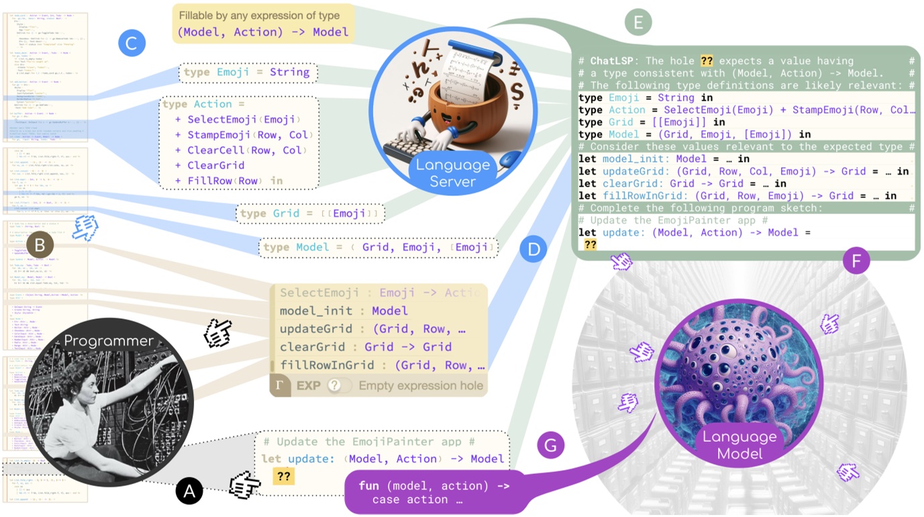The image size is (924, 517).
Task: Click the ? icon next to Empty expression hole
Action: [333, 385]
